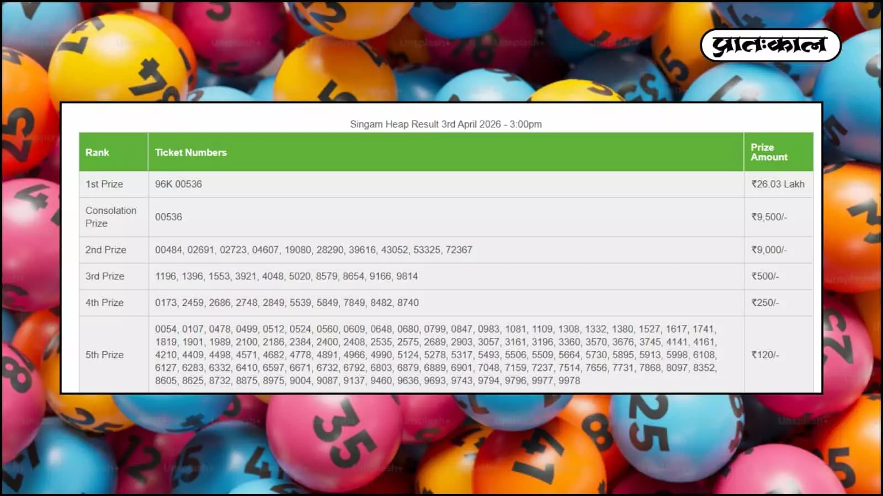Click the 4th Prize rank cell
883x496 pixels.
[104, 303]
